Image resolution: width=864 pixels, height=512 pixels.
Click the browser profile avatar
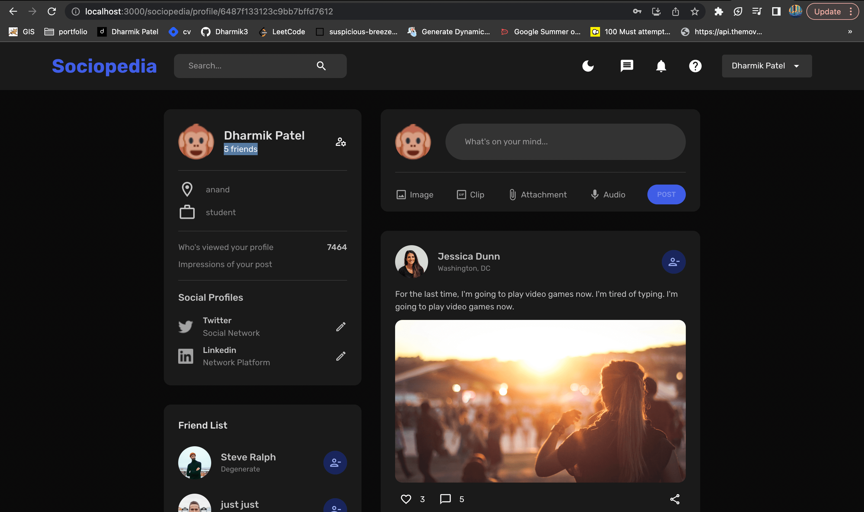(795, 11)
